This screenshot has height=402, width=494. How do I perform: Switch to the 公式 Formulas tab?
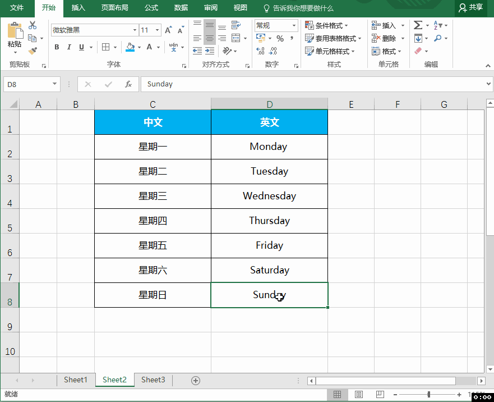[151, 7]
